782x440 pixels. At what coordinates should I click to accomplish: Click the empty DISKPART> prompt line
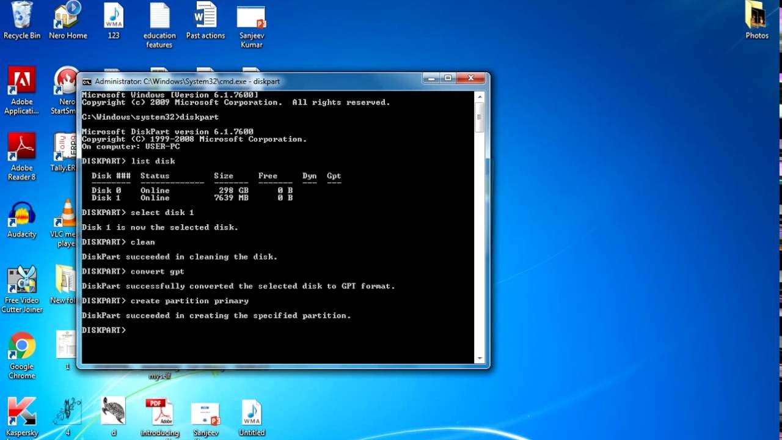pyautogui.click(x=104, y=330)
